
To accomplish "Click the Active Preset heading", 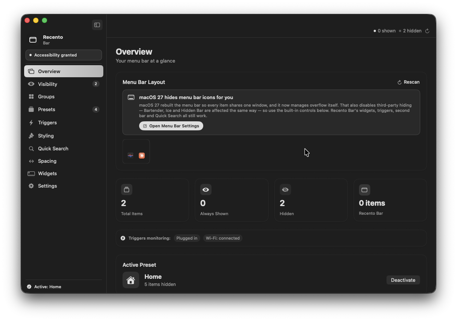I will point(139,265).
